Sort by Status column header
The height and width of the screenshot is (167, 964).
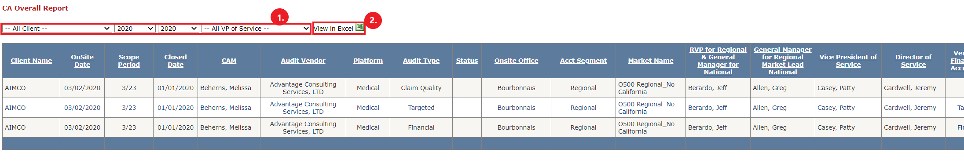coord(467,61)
